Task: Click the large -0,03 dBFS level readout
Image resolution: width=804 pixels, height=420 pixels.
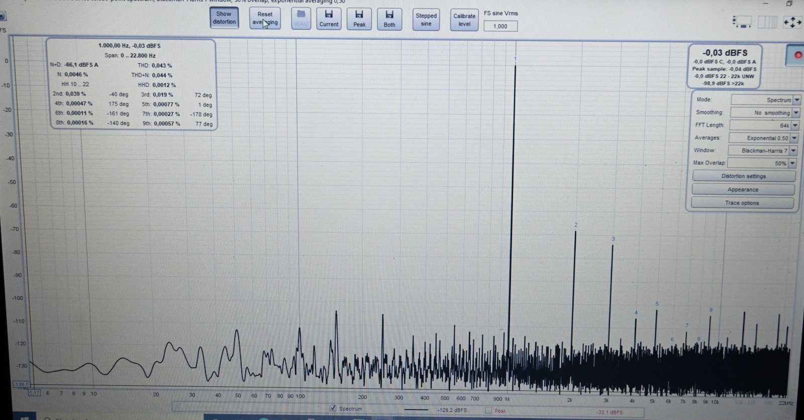Action: (725, 53)
